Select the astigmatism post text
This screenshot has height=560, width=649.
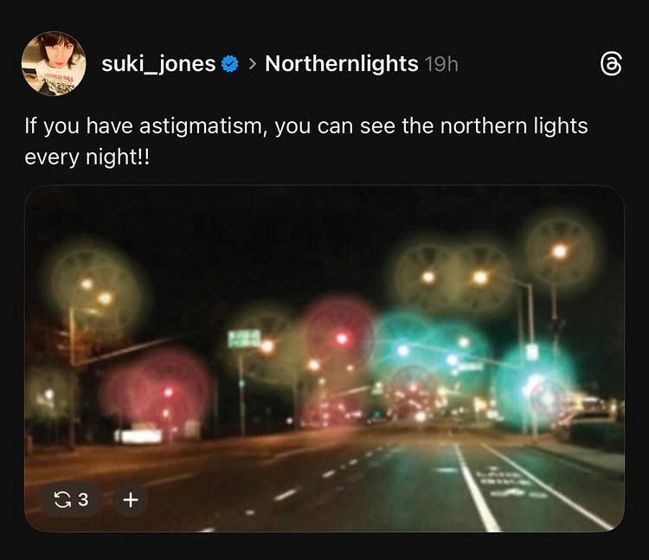(305, 141)
